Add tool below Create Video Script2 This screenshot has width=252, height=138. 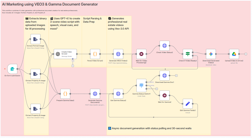click(x=73, y=66)
